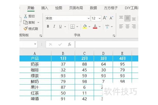Image resolution: width=158 pixels, height=105 pixels.
Task: Open the 页面布局 (Page Layout) tab
Action: pyautogui.click(x=76, y=8)
